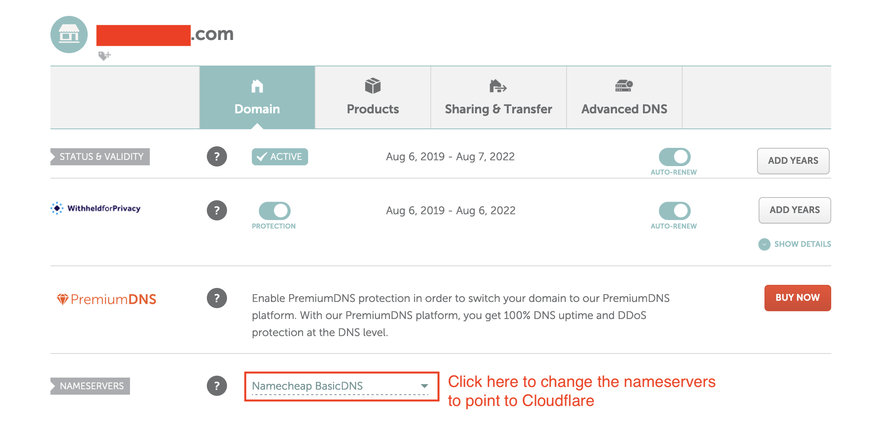Click the server gear icon for Advanced DNS
The image size is (877, 423).
coord(624,85)
